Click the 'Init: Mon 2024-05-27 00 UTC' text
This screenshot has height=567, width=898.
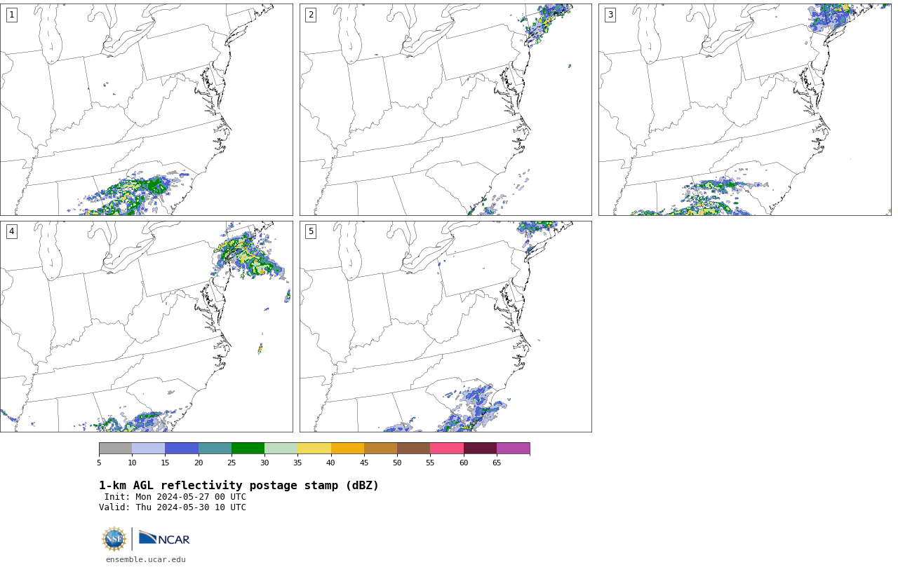[175, 497]
